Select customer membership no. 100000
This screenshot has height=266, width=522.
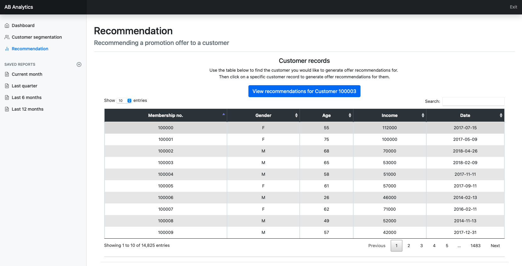click(166, 128)
